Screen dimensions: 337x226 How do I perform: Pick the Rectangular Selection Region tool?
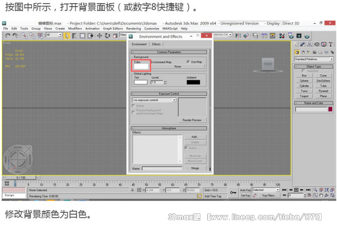83,36
